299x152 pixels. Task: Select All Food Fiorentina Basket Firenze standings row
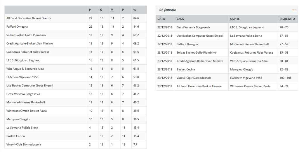pos(76,18)
